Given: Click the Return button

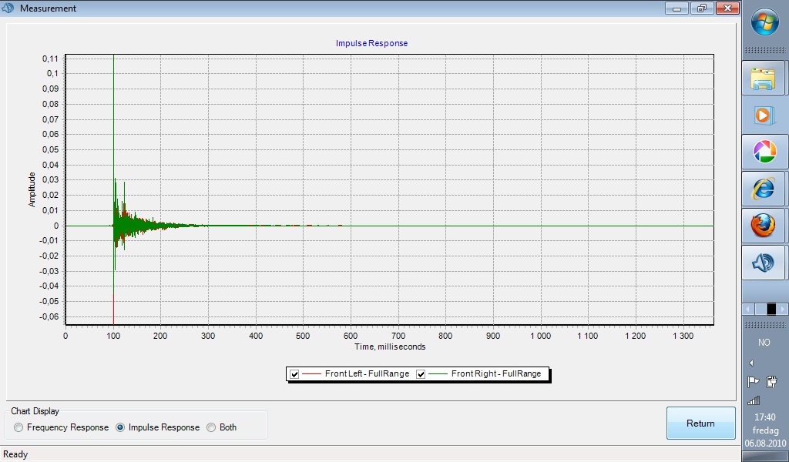Looking at the screenshot, I should click(700, 423).
